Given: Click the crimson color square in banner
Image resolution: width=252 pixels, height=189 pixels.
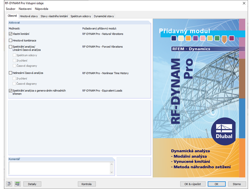Looking at the screenshot, I should 231,38.
